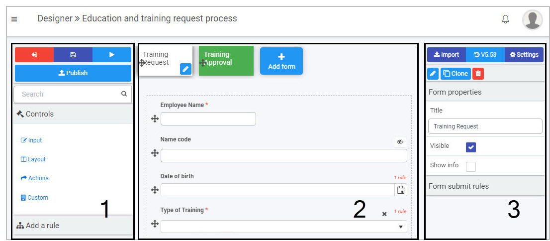Toggle the Visible checkbox
Screen dimensions: 550x241
[x=471, y=147]
